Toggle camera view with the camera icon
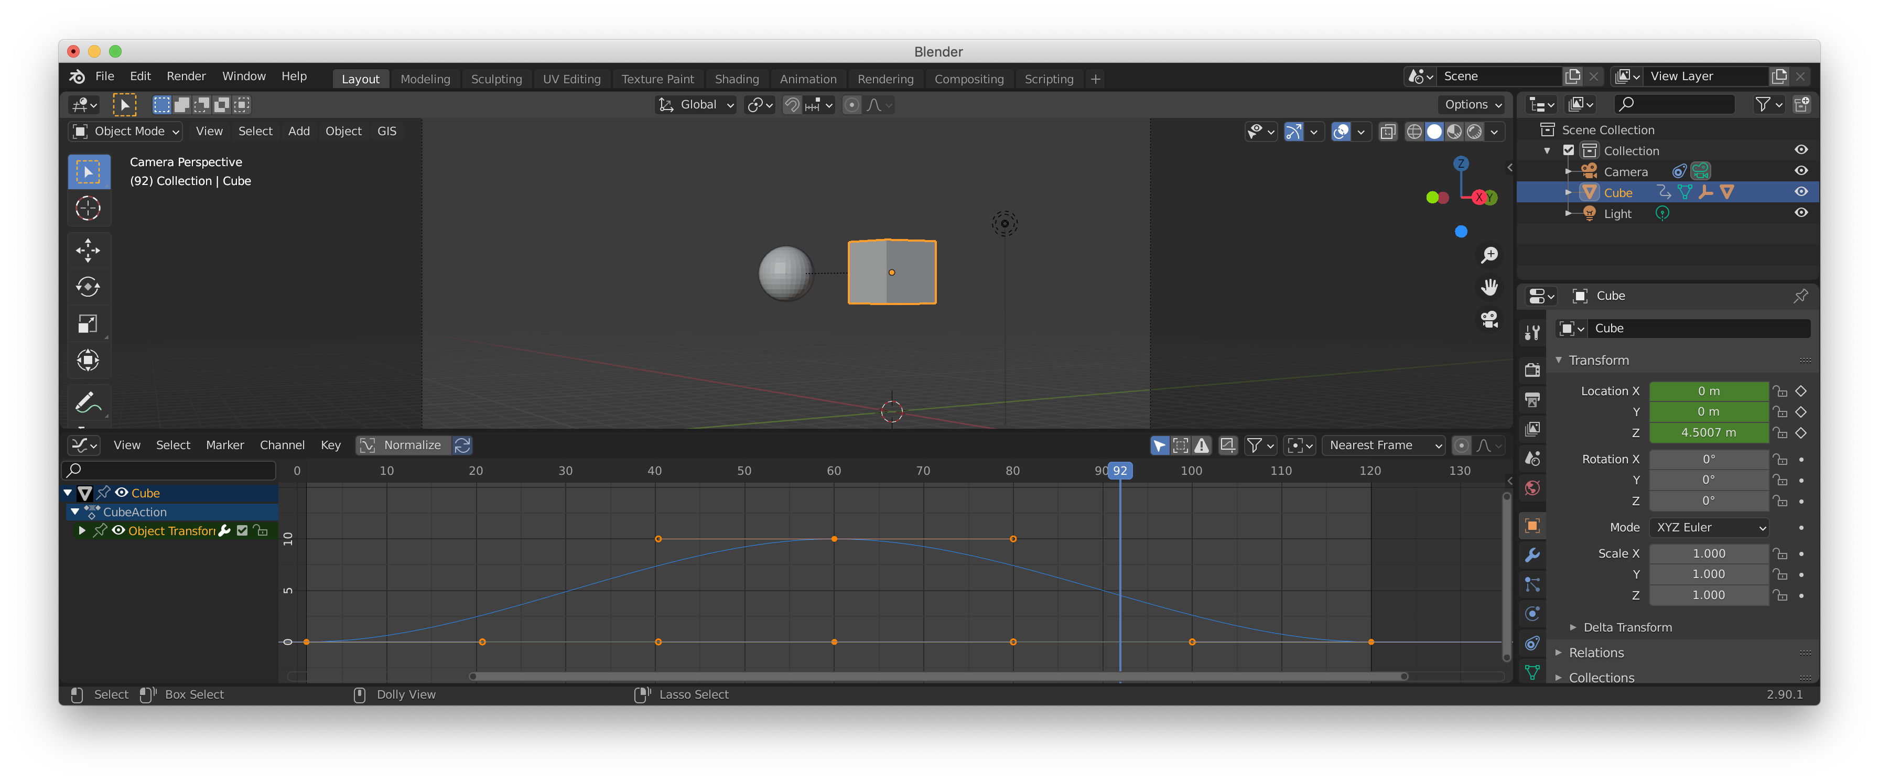This screenshot has height=783, width=1879. (x=1489, y=319)
